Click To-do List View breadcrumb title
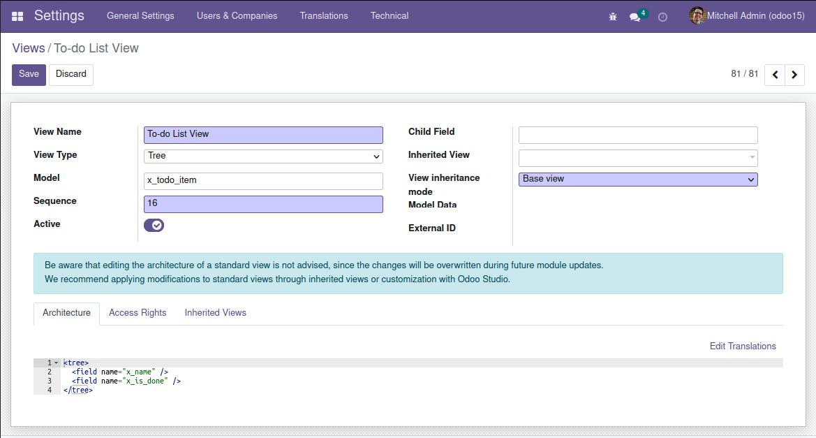 click(96, 48)
